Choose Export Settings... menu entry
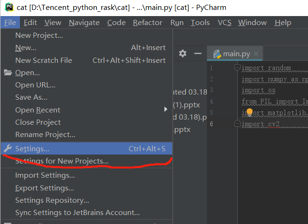The height and width of the screenshot is (224, 308). pos(87,188)
